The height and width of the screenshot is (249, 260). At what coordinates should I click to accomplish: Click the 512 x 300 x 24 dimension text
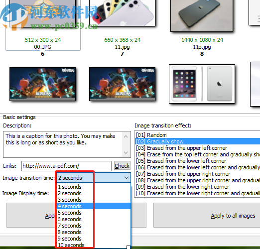click(43, 40)
